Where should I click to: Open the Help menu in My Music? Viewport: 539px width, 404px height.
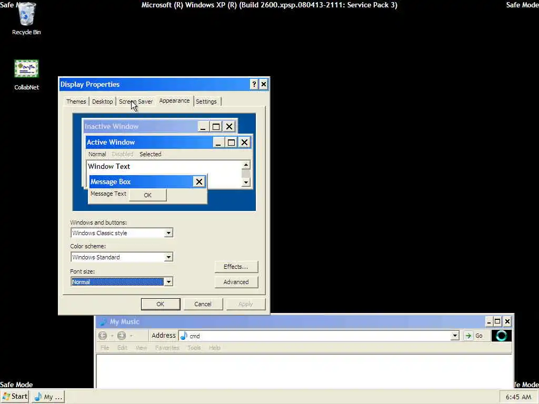[215, 348]
